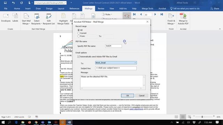The height and width of the screenshot is (125, 223).
Task: Open the Rules dropdown
Action: (107, 14)
